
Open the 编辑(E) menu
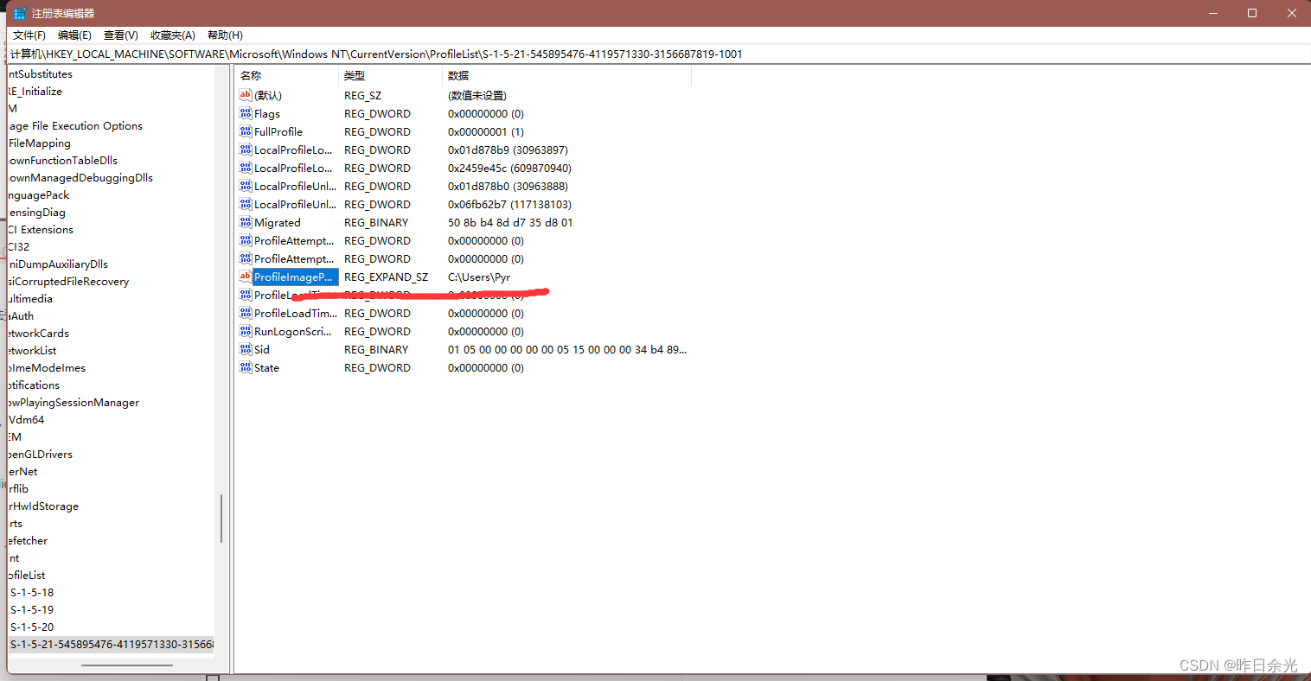tap(74, 35)
